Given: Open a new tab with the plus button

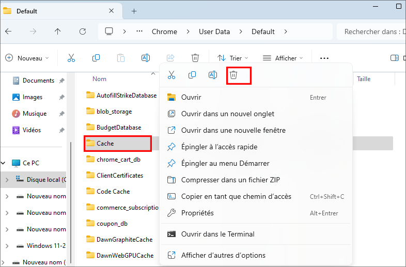Looking at the screenshot, I should click(x=134, y=11).
